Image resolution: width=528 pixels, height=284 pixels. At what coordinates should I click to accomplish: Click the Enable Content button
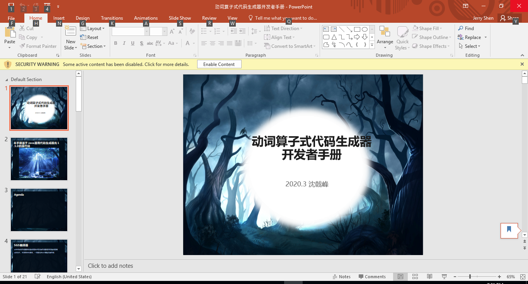coord(219,64)
